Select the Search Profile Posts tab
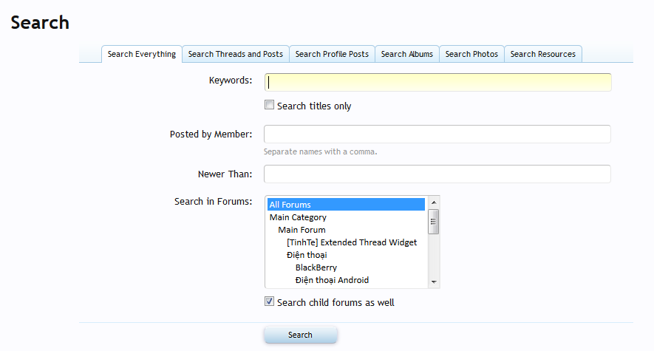Screen dimensions: 654x351 pyautogui.click(x=332, y=54)
